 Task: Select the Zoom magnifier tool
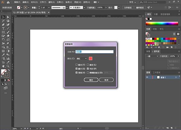pos(8,66)
